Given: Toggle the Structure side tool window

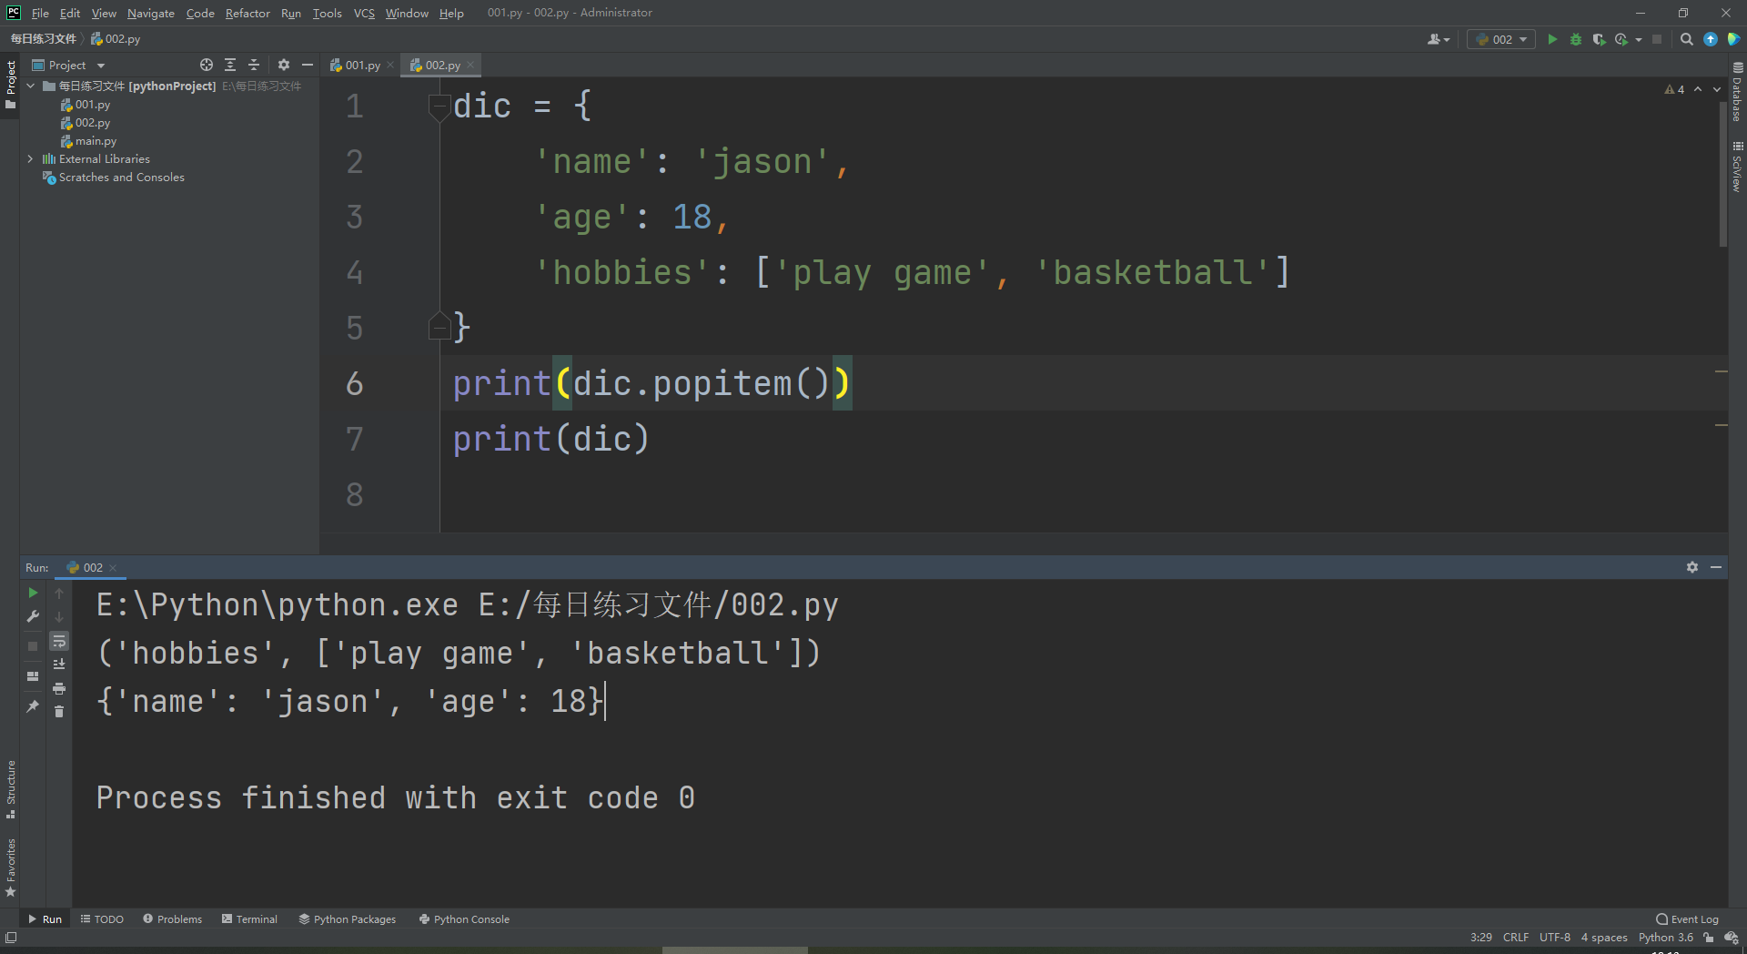Looking at the screenshot, I should coord(10,788).
